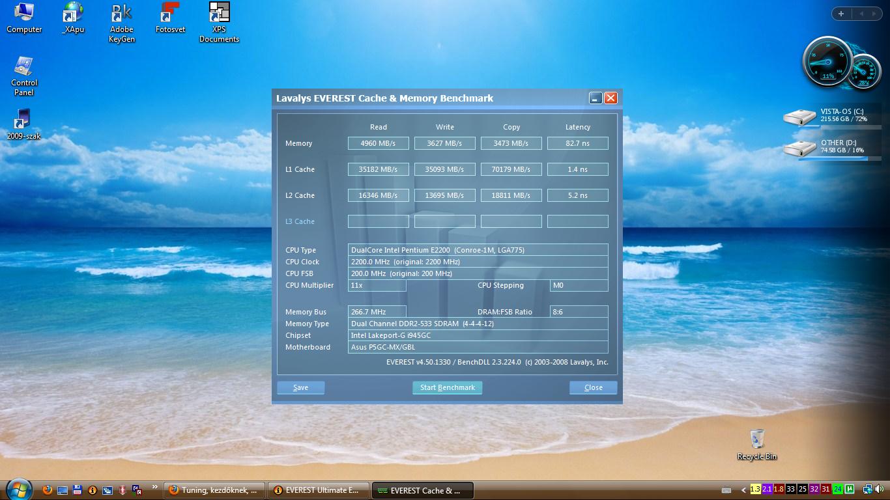Click the red X on the EVEREST window
The width and height of the screenshot is (890, 500).
610,98
